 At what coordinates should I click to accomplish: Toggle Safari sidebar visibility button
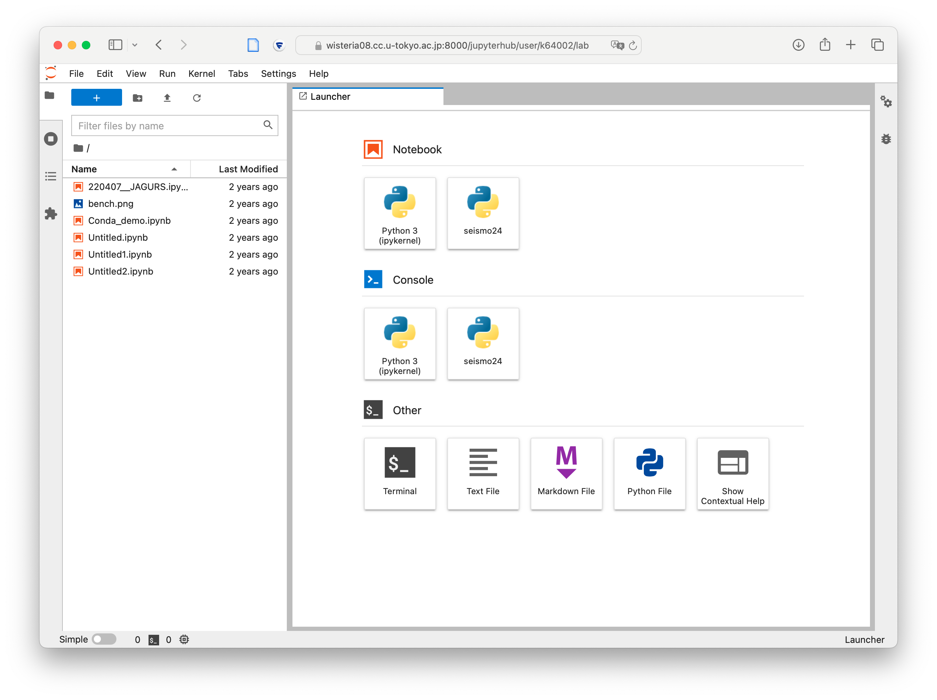115,45
